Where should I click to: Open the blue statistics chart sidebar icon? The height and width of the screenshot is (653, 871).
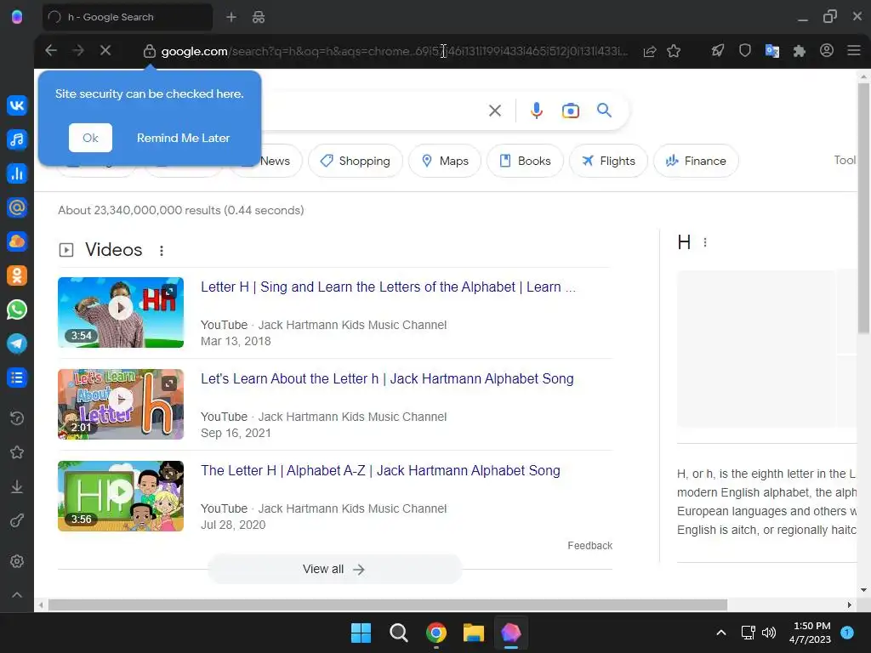[x=17, y=173]
